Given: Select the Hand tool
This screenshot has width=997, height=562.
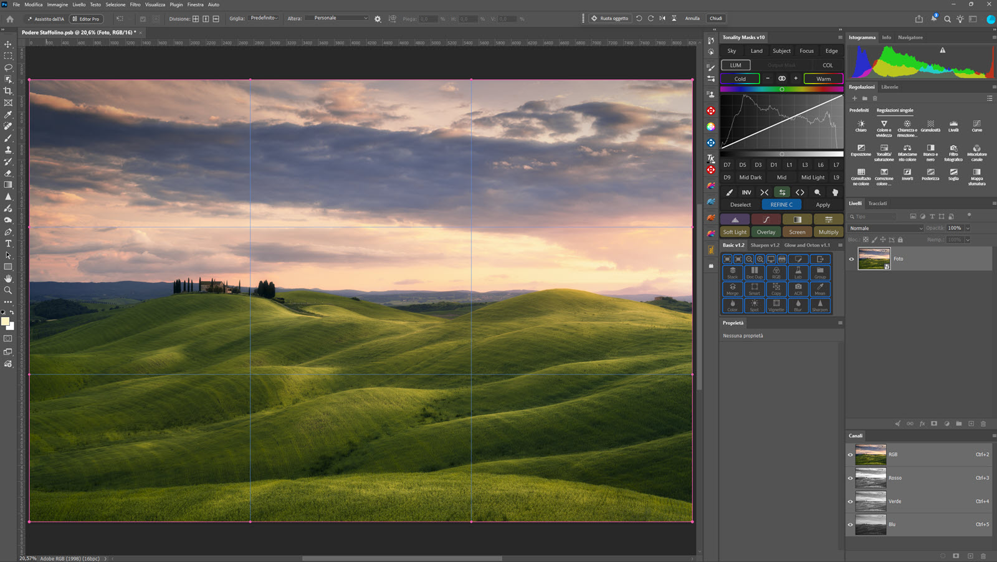Looking at the screenshot, I should pos(8,279).
